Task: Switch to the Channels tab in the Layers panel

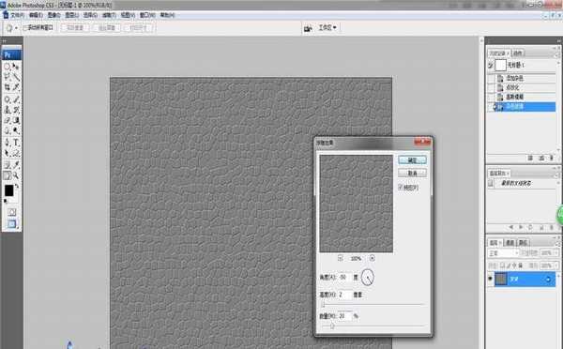Action: point(510,243)
